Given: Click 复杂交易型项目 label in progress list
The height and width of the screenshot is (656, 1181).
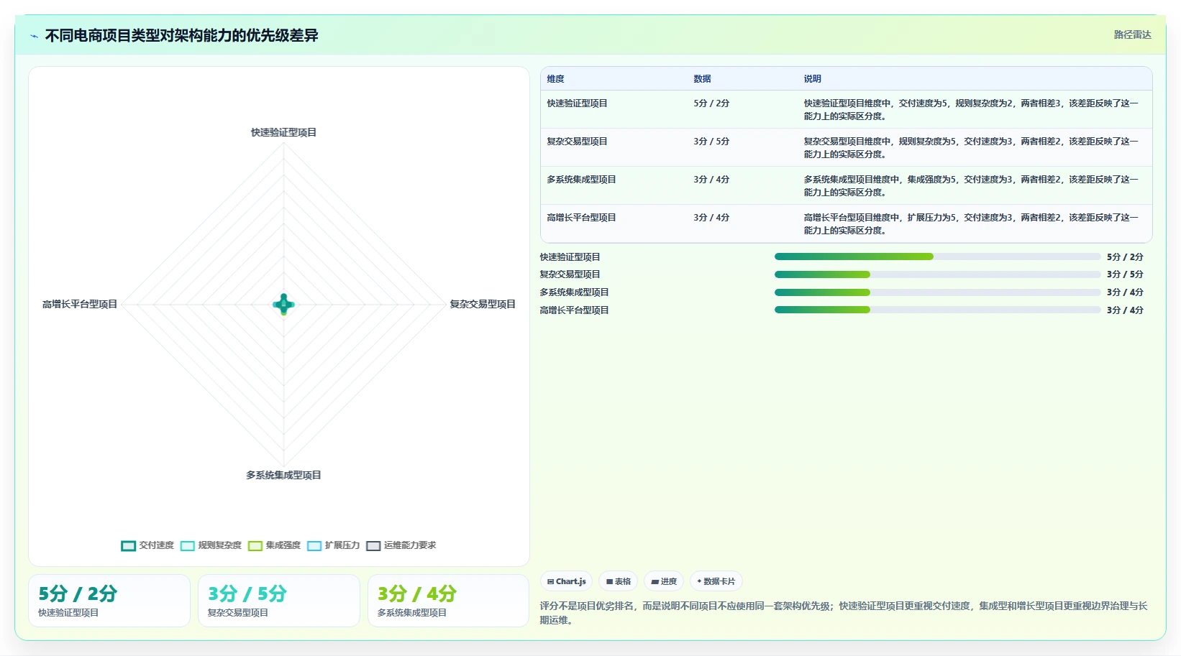Looking at the screenshot, I should coord(570,274).
